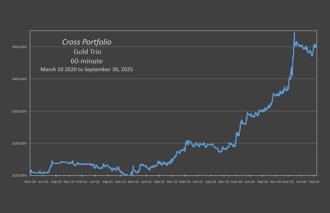
Task: Click the $400,000 y-axis label
Action: point(20,79)
